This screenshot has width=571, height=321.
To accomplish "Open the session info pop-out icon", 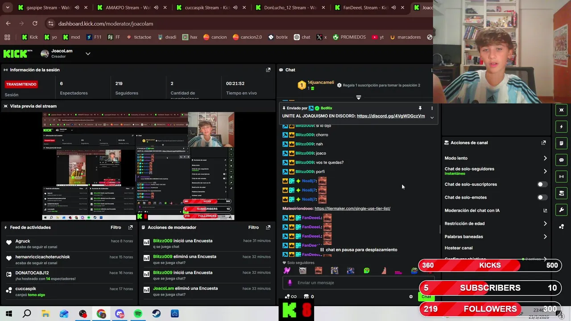I will 268,70.
